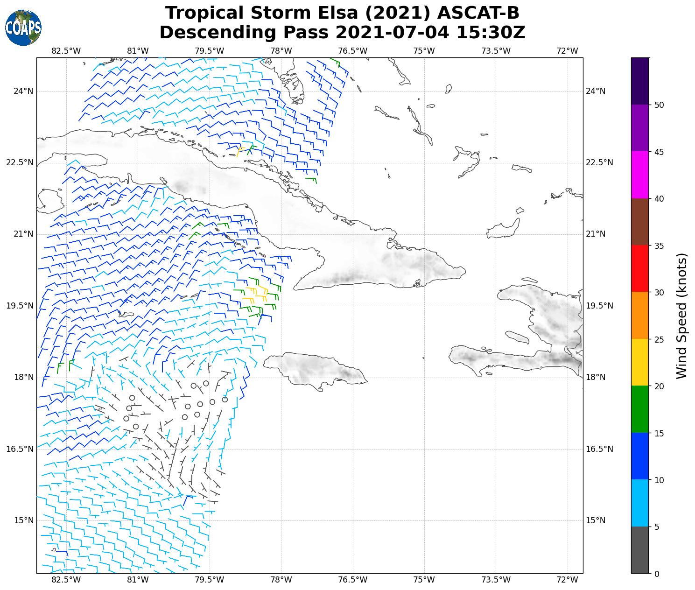The width and height of the screenshot is (695, 590).
Task: Pick the magenta 40–45 knot colorbar segment
Action: point(639,175)
